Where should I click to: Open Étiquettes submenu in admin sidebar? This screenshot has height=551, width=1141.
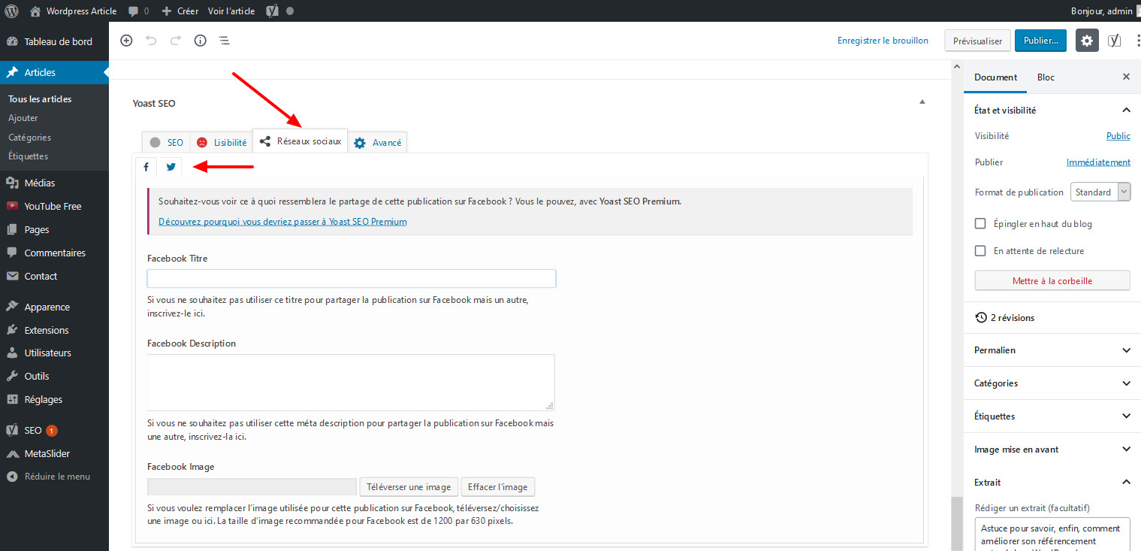pos(29,156)
